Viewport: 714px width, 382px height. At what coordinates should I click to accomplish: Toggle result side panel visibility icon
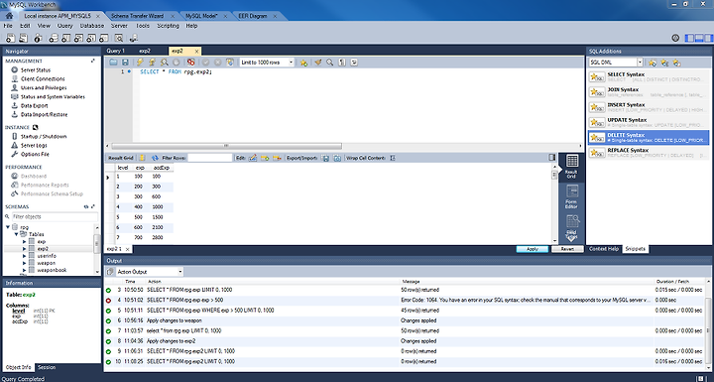pos(552,158)
